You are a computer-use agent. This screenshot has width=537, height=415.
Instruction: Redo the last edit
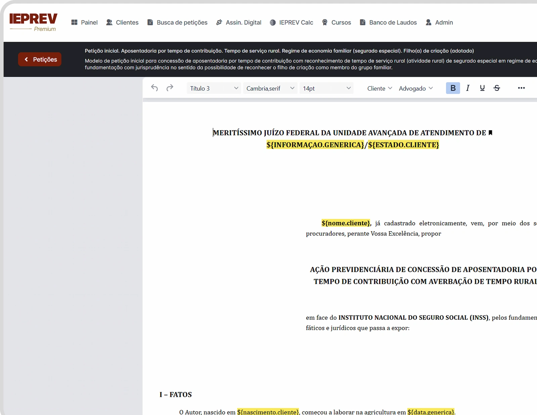coord(170,88)
